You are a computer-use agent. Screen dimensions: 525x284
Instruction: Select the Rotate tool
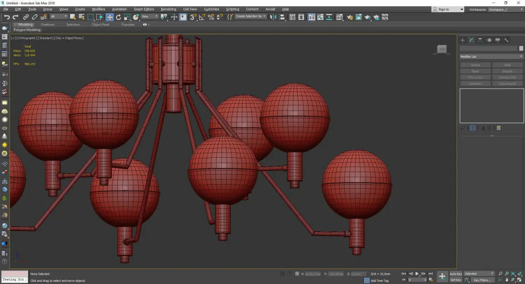tap(119, 17)
